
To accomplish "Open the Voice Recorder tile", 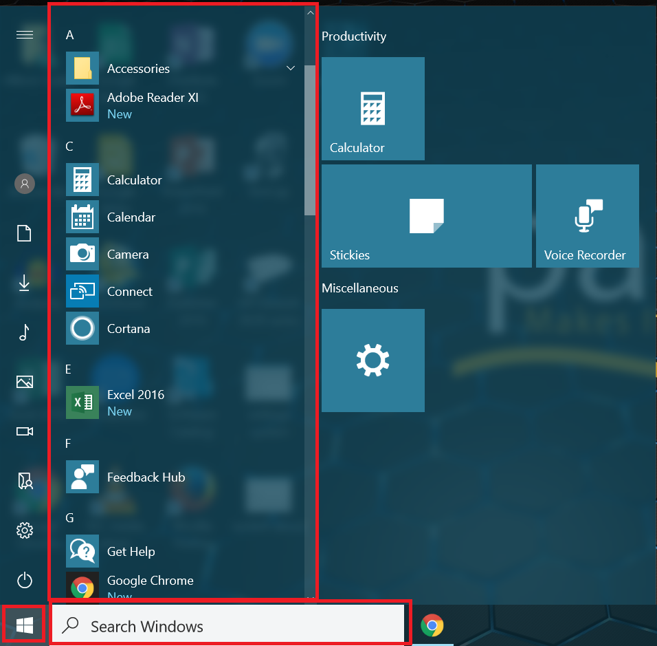I will 588,216.
